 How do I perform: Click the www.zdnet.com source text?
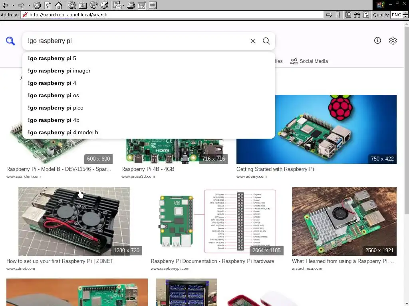click(21, 268)
